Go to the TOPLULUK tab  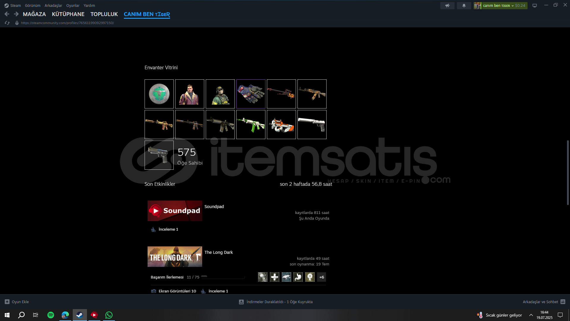pyautogui.click(x=104, y=14)
